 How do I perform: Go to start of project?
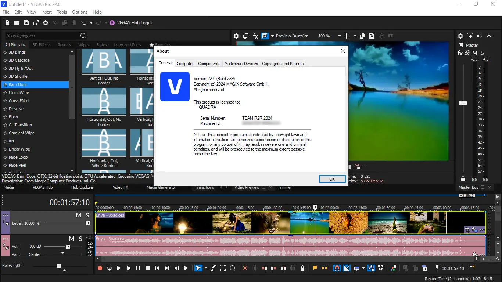coord(157,268)
